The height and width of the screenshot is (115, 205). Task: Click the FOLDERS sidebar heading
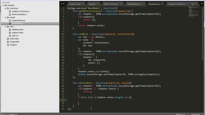pos(6,3)
